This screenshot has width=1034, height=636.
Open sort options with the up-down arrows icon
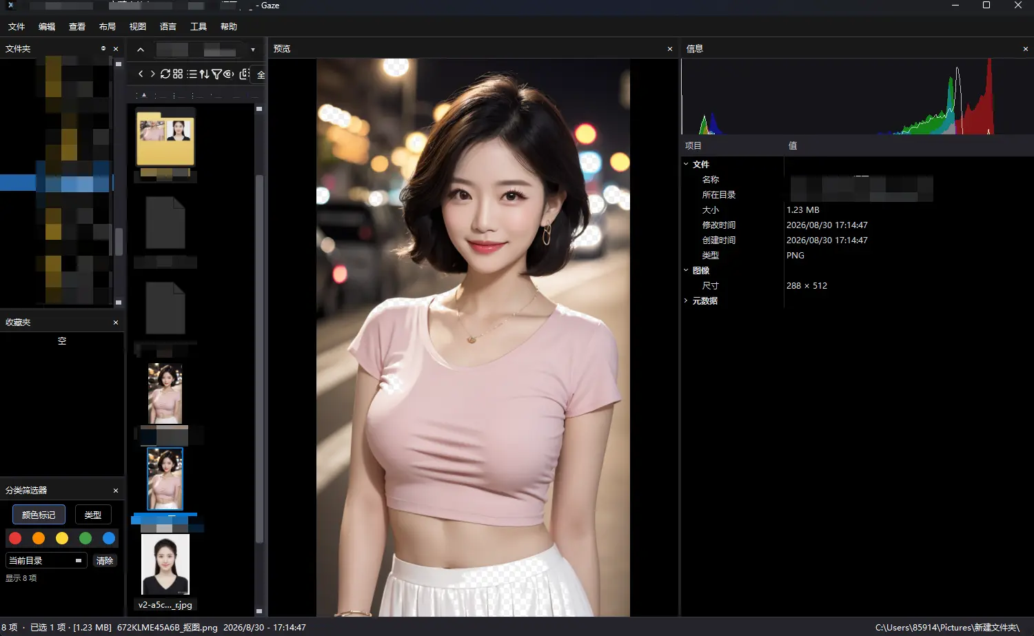coord(204,74)
